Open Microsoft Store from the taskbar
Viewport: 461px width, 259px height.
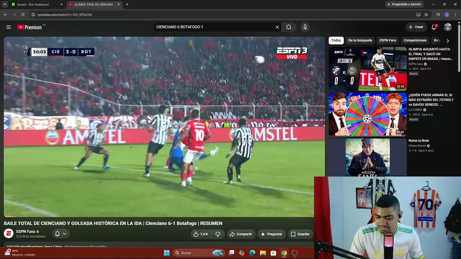(273, 253)
